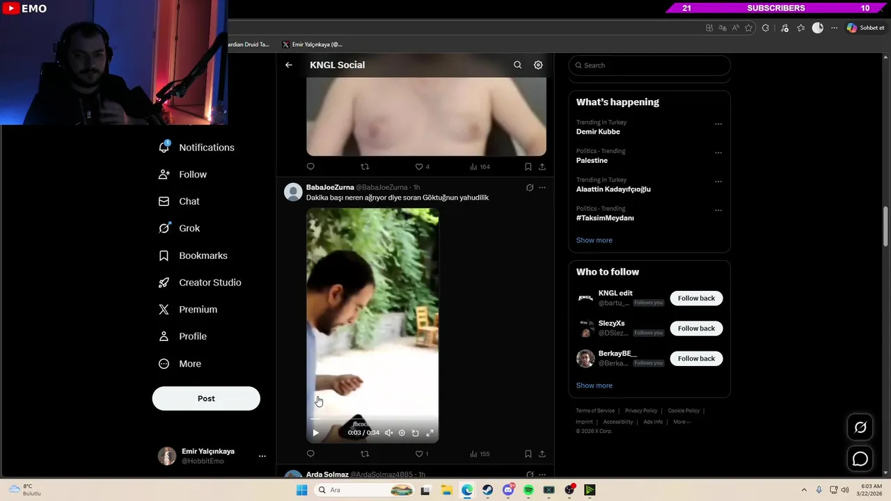Follow back SlezyXs
The image size is (891, 501).
(x=696, y=328)
